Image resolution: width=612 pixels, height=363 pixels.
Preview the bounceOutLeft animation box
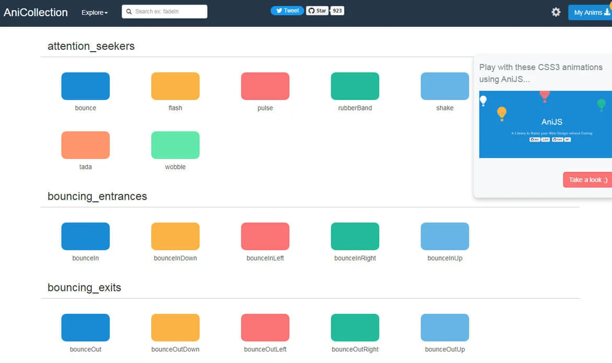click(265, 327)
